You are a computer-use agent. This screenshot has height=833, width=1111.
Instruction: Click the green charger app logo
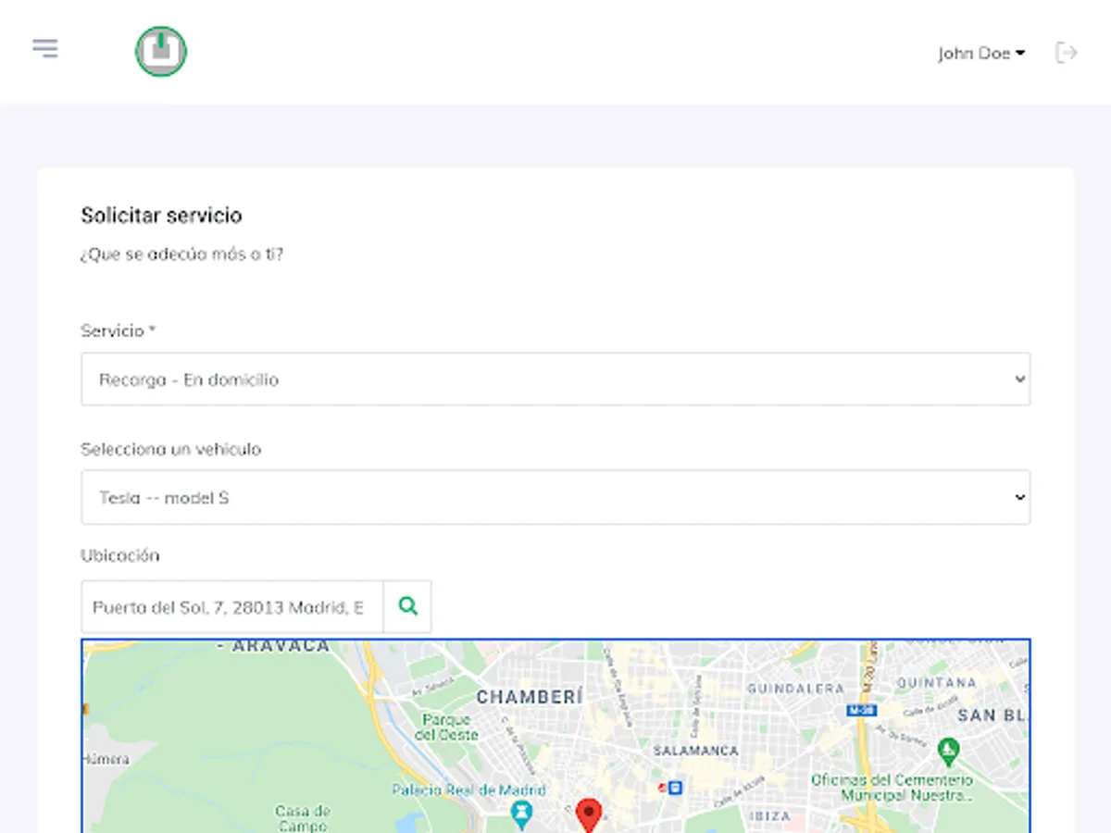(161, 51)
